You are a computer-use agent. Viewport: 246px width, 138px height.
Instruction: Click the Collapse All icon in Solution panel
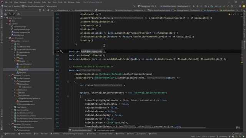[44, 10]
